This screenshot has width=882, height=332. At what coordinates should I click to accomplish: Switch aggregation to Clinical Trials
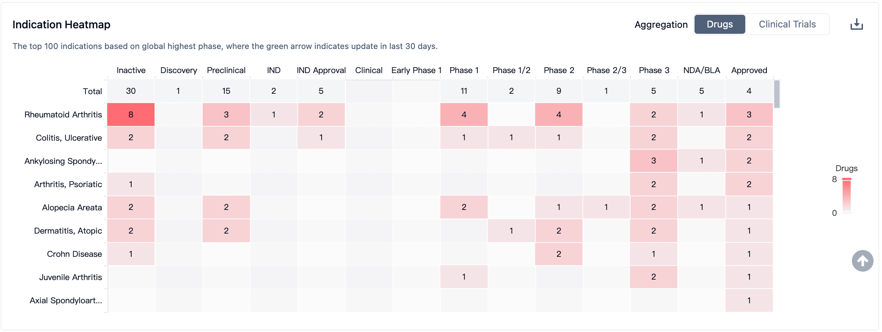pos(787,24)
